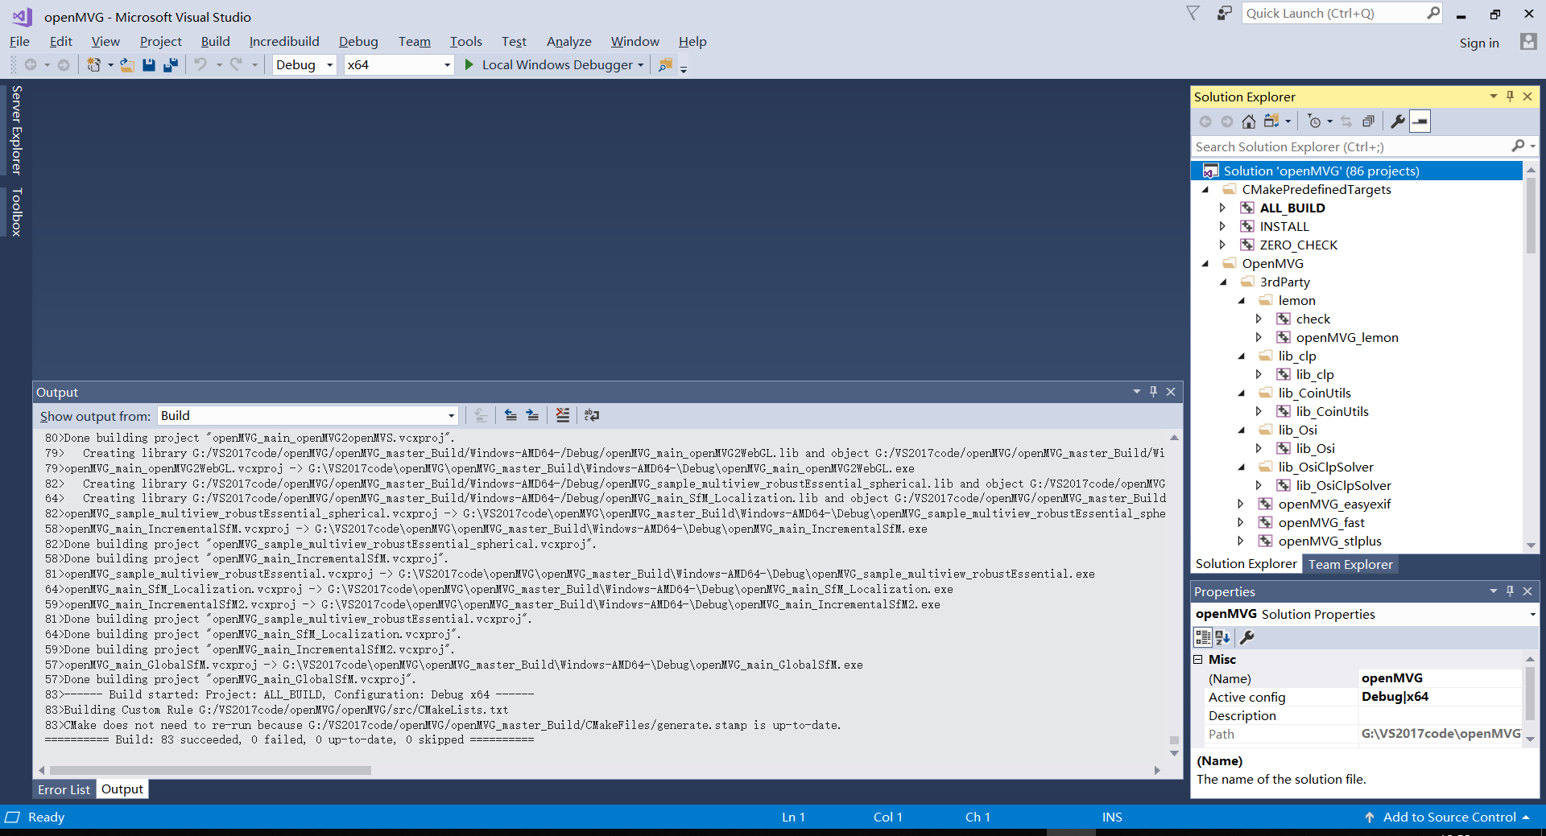Screen dimensions: 1546x836
Task: Click the Undo arrow icon
Action: pyautogui.click(x=200, y=64)
